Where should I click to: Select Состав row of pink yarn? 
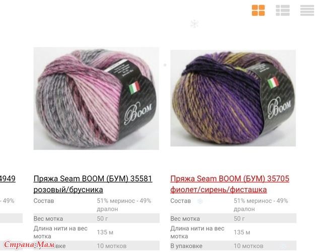tap(97, 205)
